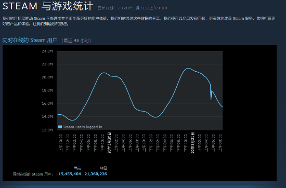
Task: Click the '同时在线的 Steam 用户' section heading
Action: pos(30,40)
